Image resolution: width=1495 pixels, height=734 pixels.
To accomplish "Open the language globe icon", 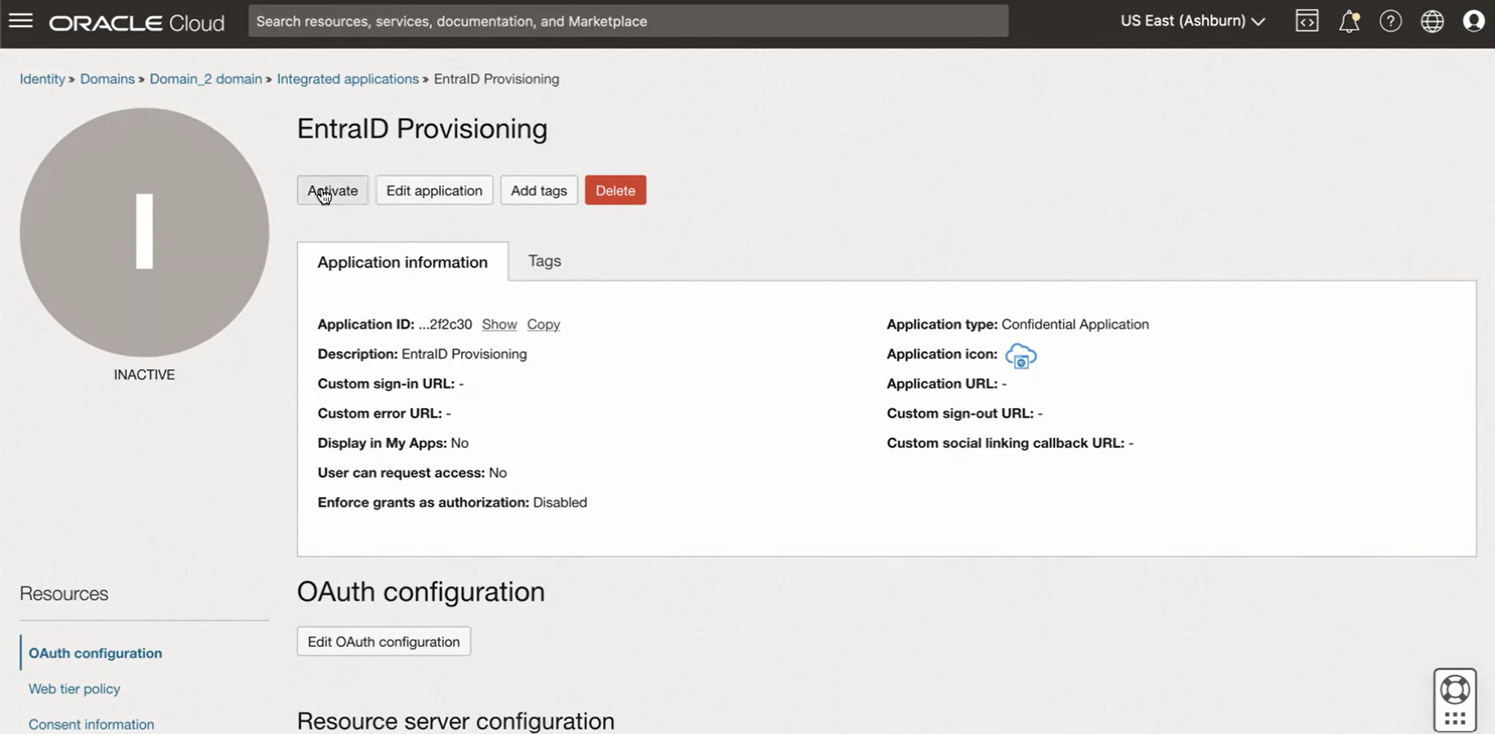I will [x=1433, y=21].
